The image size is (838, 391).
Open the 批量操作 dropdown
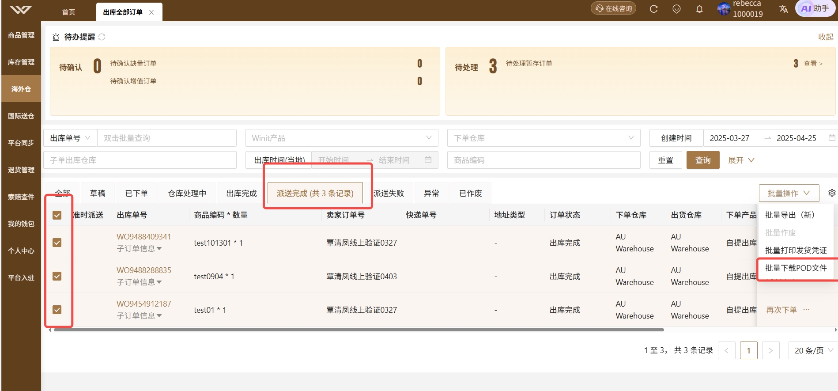(789, 193)
